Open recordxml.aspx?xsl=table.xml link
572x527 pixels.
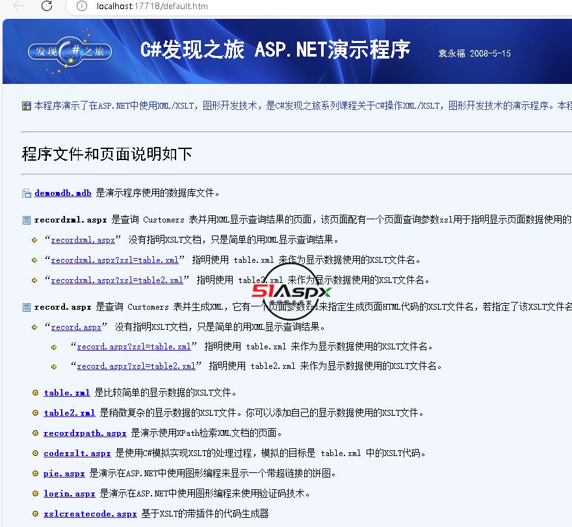point(114,260)
